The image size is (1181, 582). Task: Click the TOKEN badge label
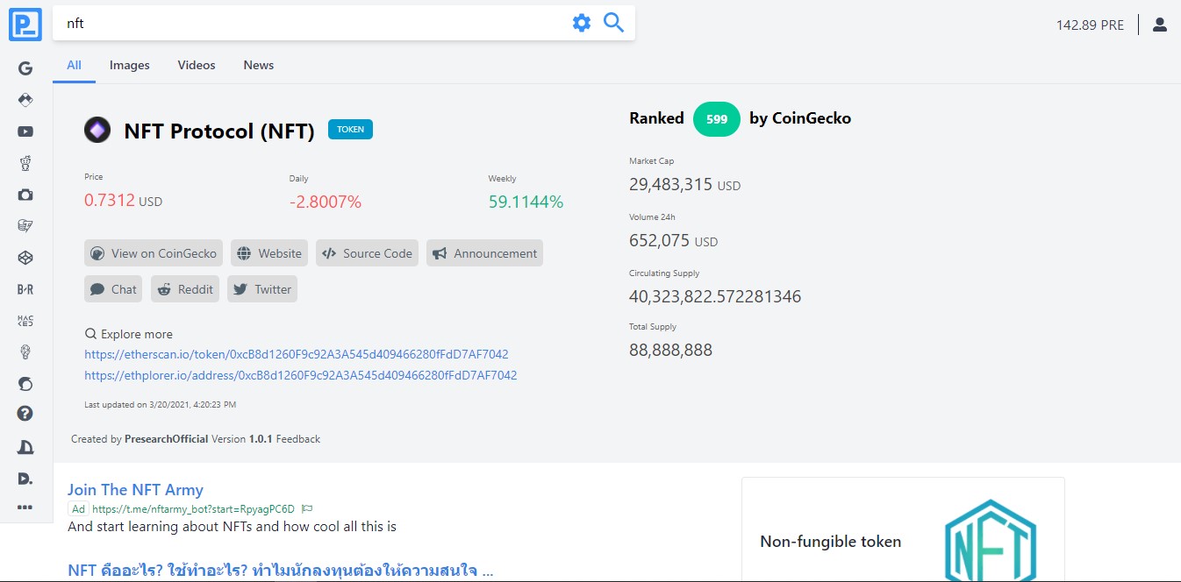[x=351, y=129]
